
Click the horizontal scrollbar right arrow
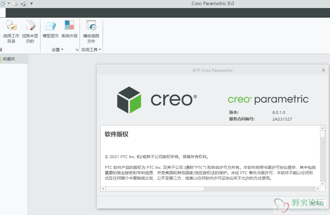318,189
